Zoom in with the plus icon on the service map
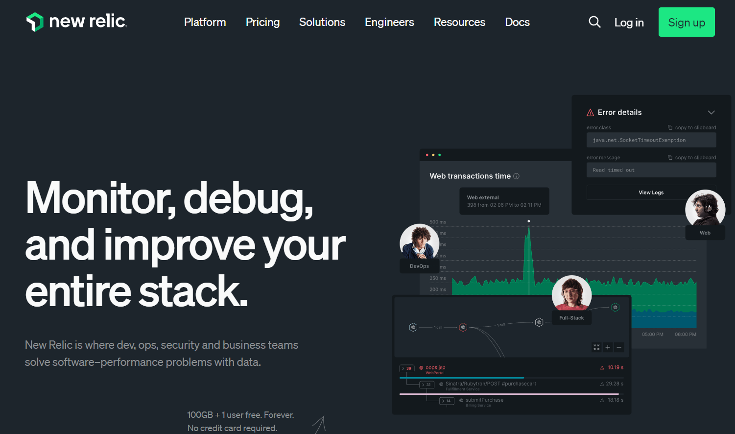735x434 pixels. click(x=608, y=347)
